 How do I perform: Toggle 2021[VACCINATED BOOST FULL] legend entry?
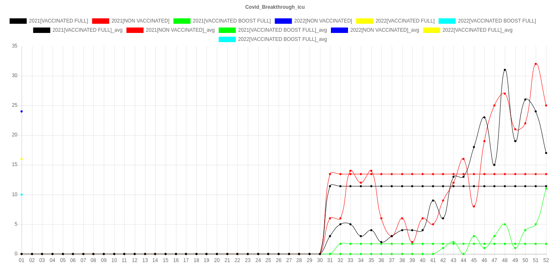(232, 21)
